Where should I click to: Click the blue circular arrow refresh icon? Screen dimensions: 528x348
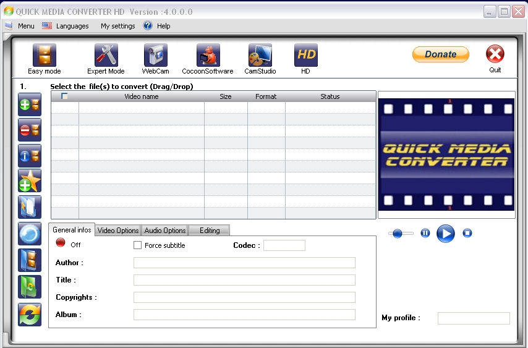(x=30, y=234)
